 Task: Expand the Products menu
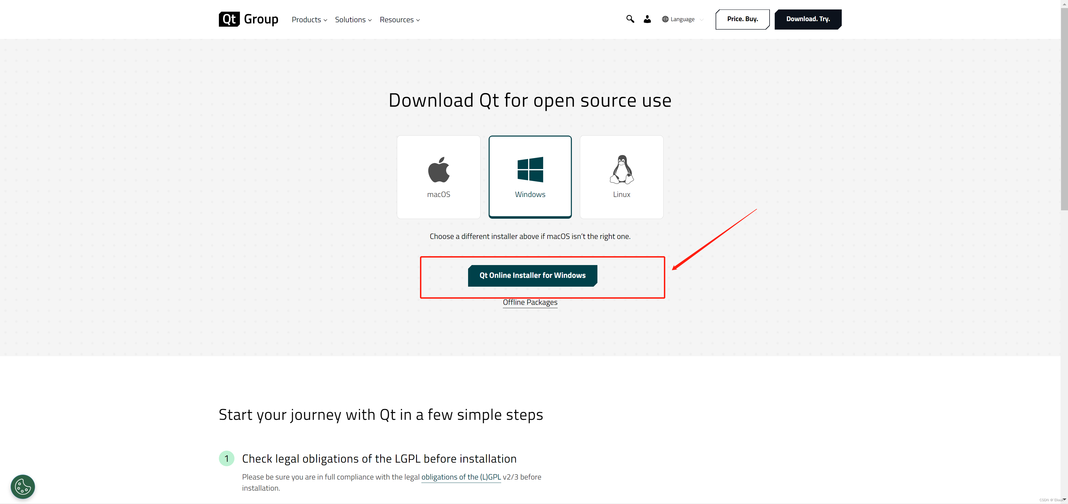[309, 20]
